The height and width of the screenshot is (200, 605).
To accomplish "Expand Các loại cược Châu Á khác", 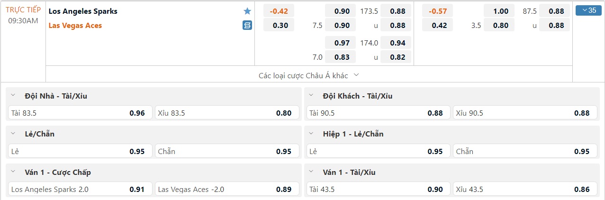I will 309,75.
